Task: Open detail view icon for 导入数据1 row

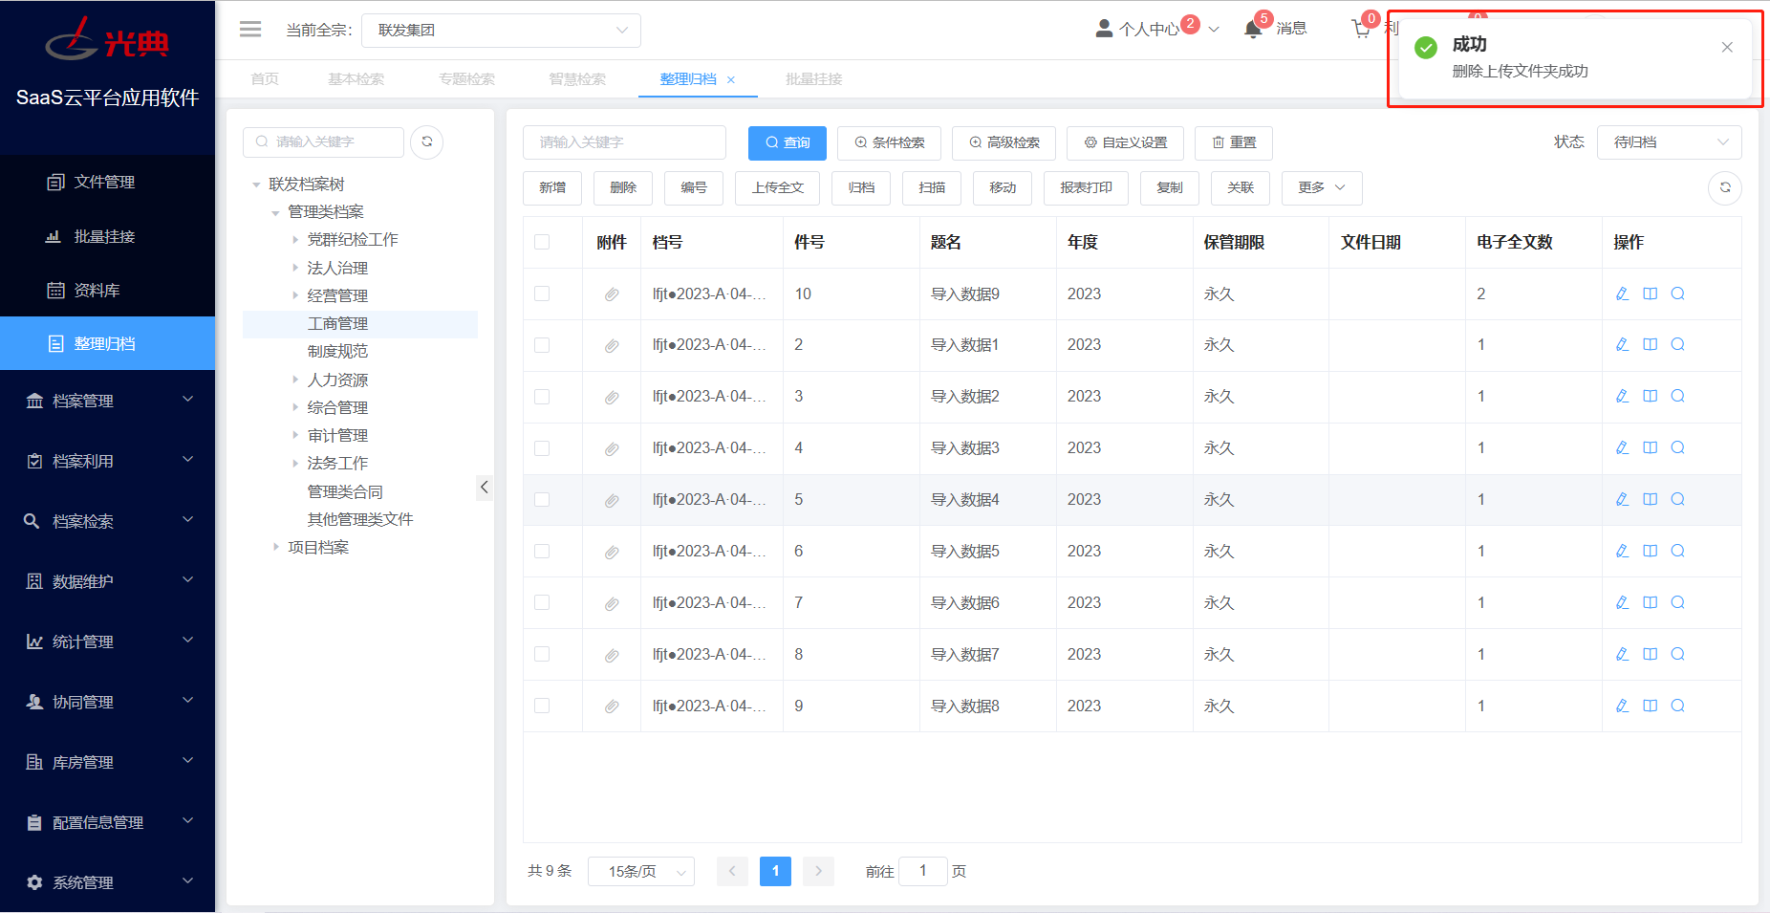Action: (x=1650, y=344)
